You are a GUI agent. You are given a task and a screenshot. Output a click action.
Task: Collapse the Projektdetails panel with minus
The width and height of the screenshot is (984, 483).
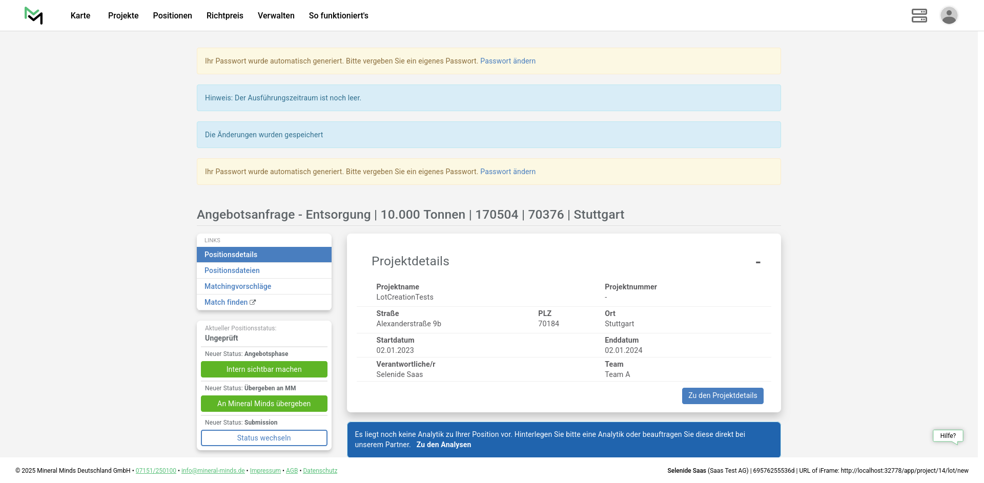click(x=757, y=262)
